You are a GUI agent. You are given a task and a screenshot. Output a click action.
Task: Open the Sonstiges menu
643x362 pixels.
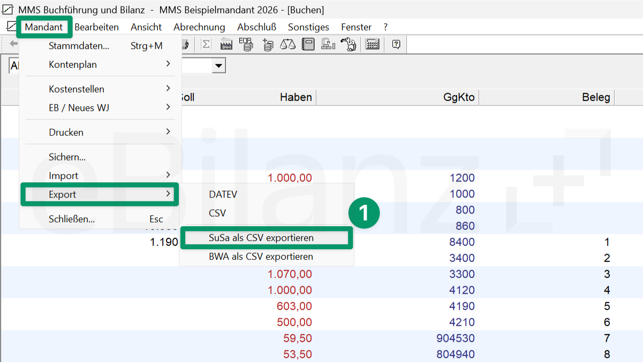308,27
